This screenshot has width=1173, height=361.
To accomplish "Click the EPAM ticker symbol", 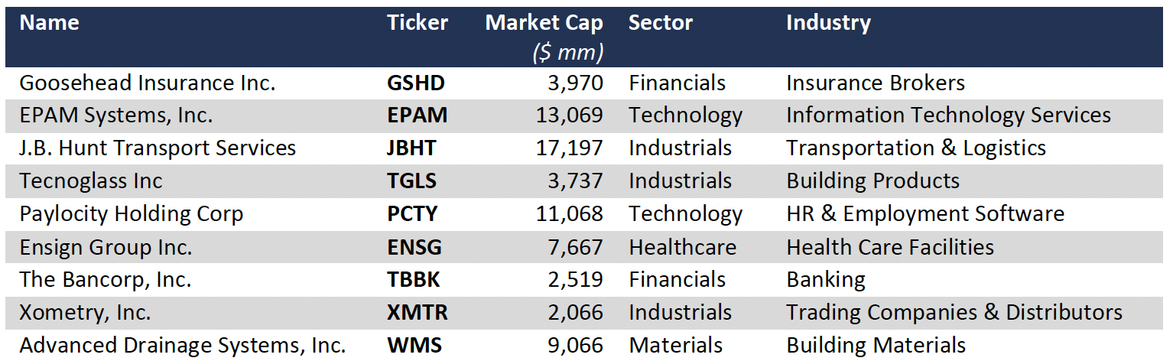I will click(x=418, y=115).
